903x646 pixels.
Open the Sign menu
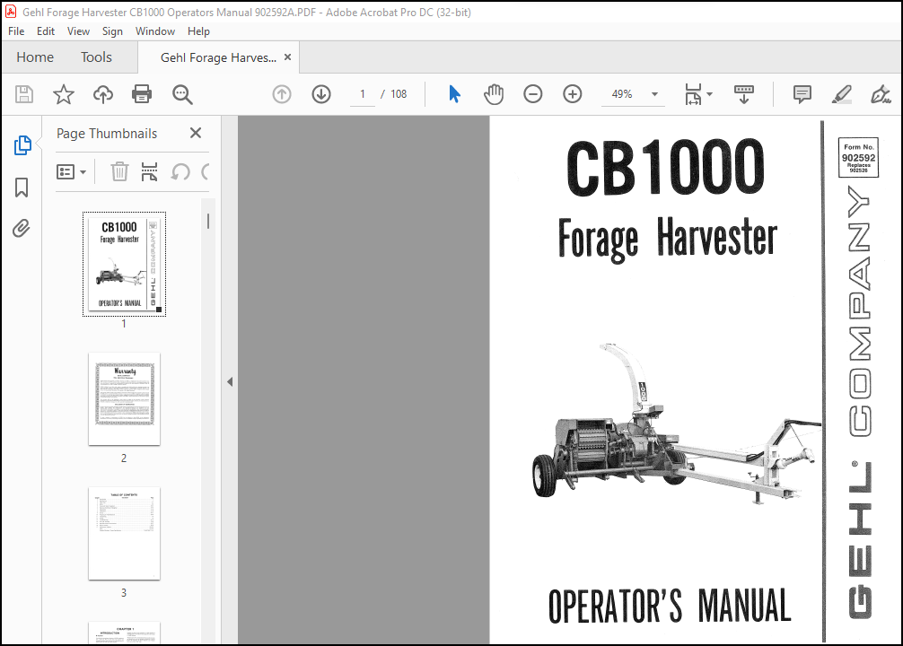(x=112, y=31)
